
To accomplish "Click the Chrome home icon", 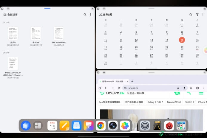I will [x=100, y=88].
